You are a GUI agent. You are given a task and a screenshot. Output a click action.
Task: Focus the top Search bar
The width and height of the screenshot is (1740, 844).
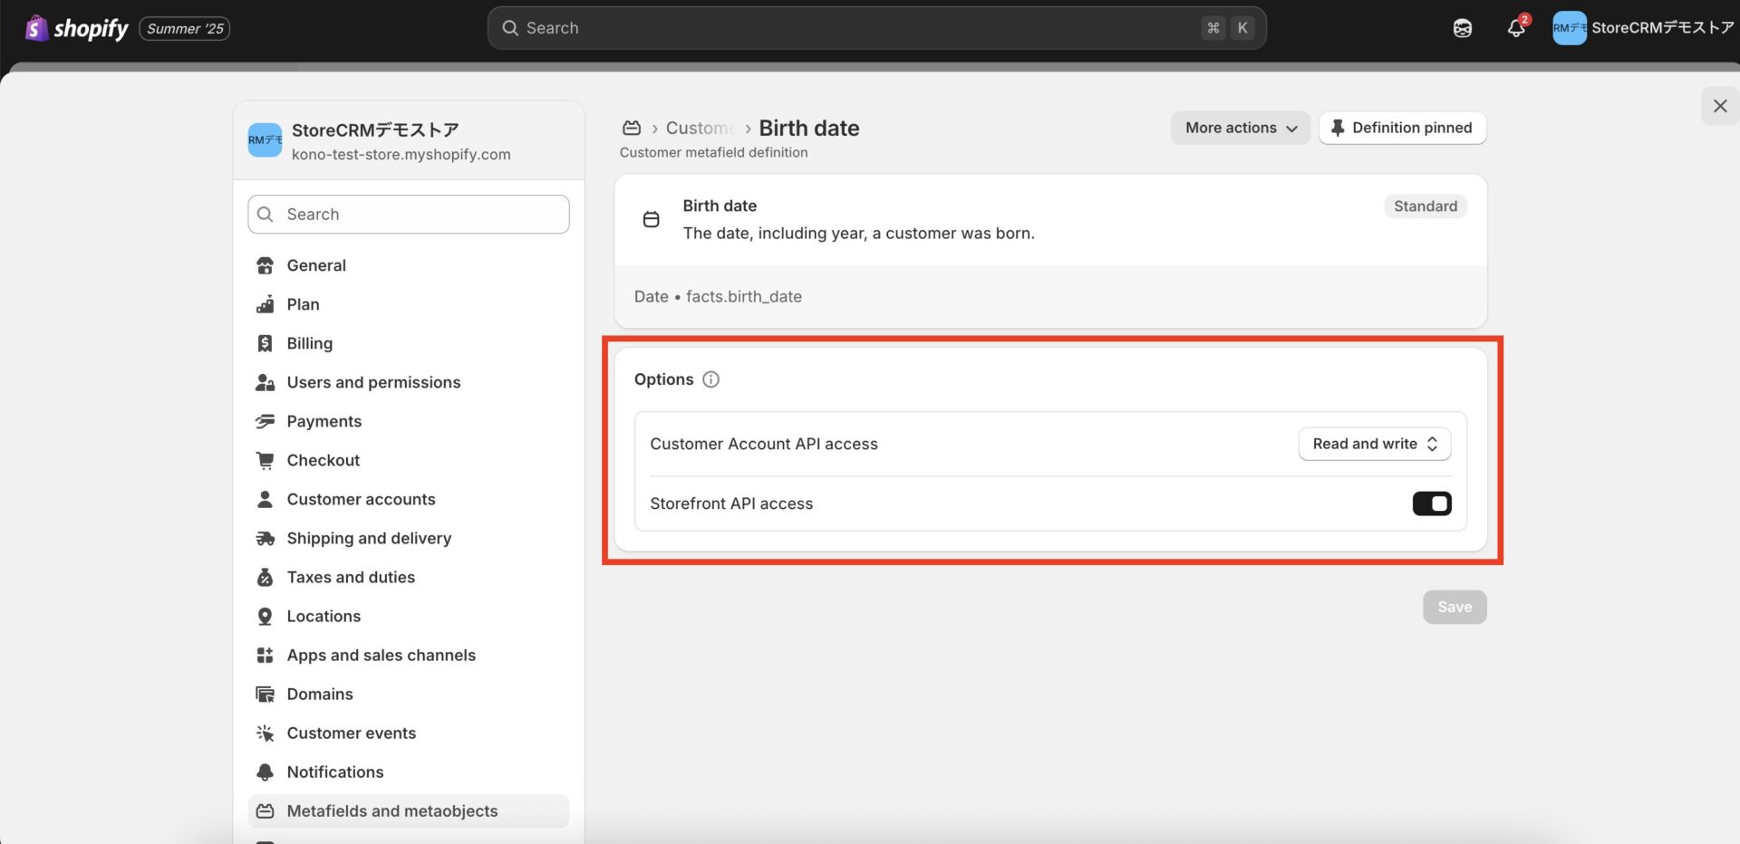click(876, 28)
